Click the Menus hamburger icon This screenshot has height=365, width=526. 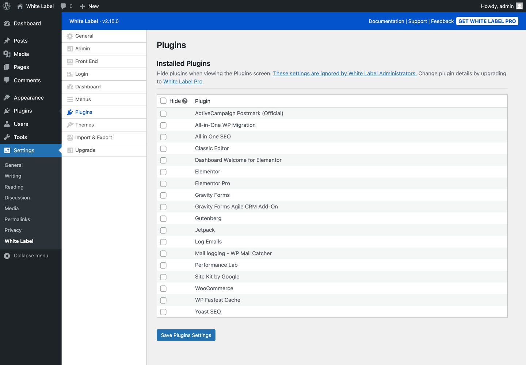click(70, 100)
